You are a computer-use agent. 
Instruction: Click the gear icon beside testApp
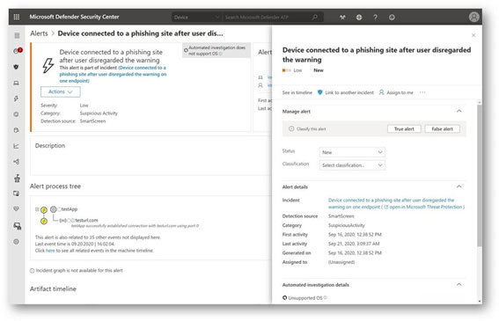[x=54, y=209]
